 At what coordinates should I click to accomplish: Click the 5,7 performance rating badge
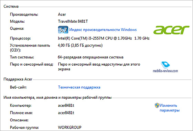click(63, 30)
